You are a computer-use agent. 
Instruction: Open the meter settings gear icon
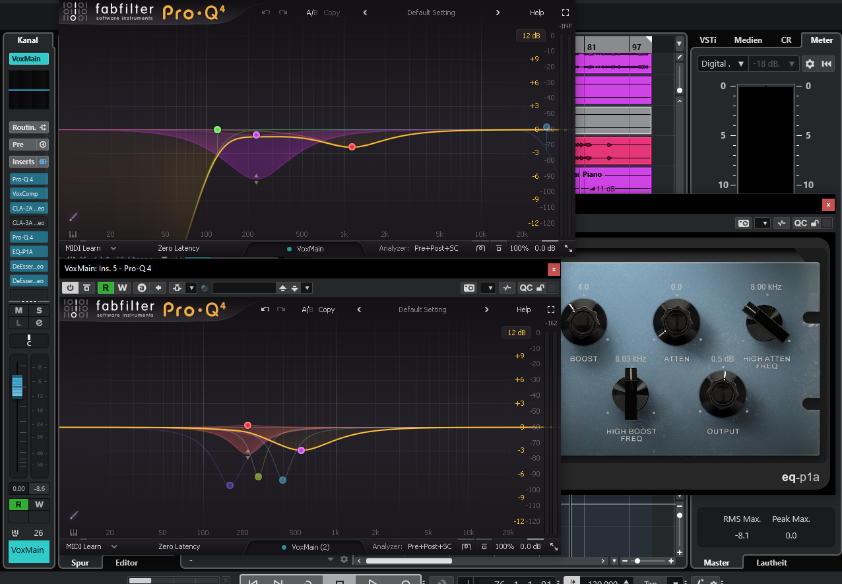[810, 64]
